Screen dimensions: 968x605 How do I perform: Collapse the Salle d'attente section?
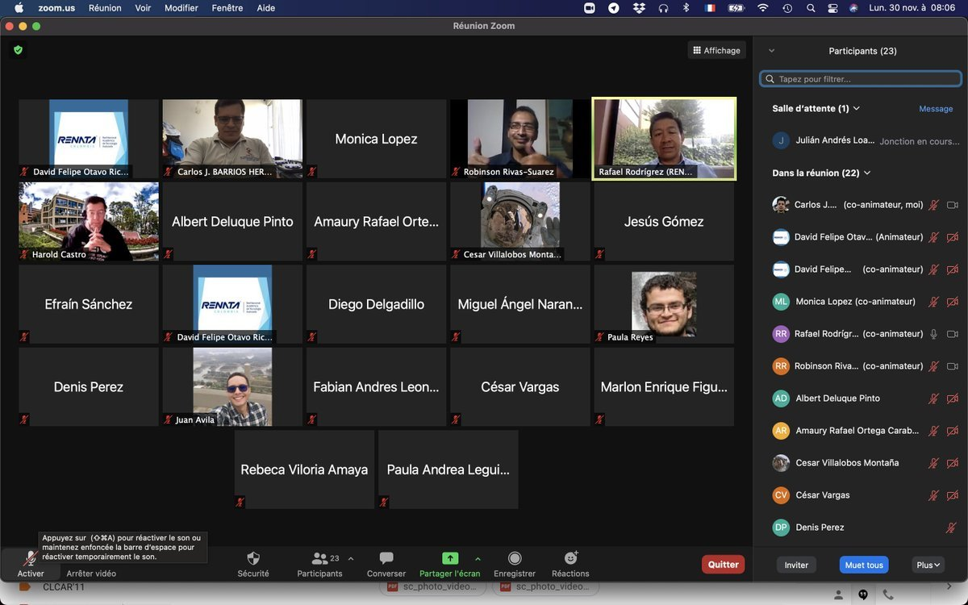857,108
